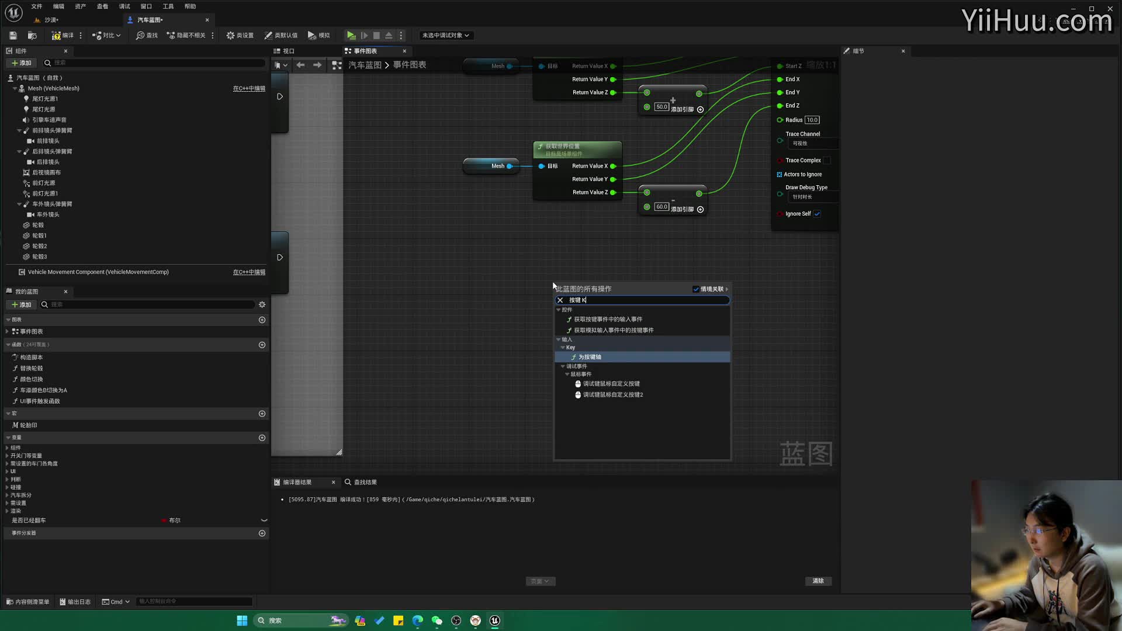Open the 对比 diff dropdown
Viewport: 1122px width, 631px height.
click(x=106, y=36)
